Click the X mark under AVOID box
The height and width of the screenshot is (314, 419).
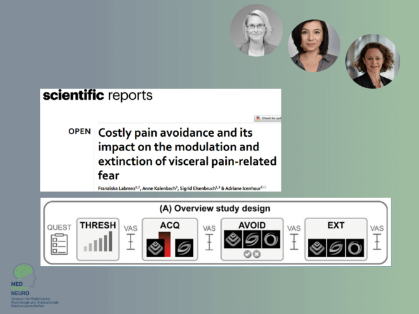point(256,255)
